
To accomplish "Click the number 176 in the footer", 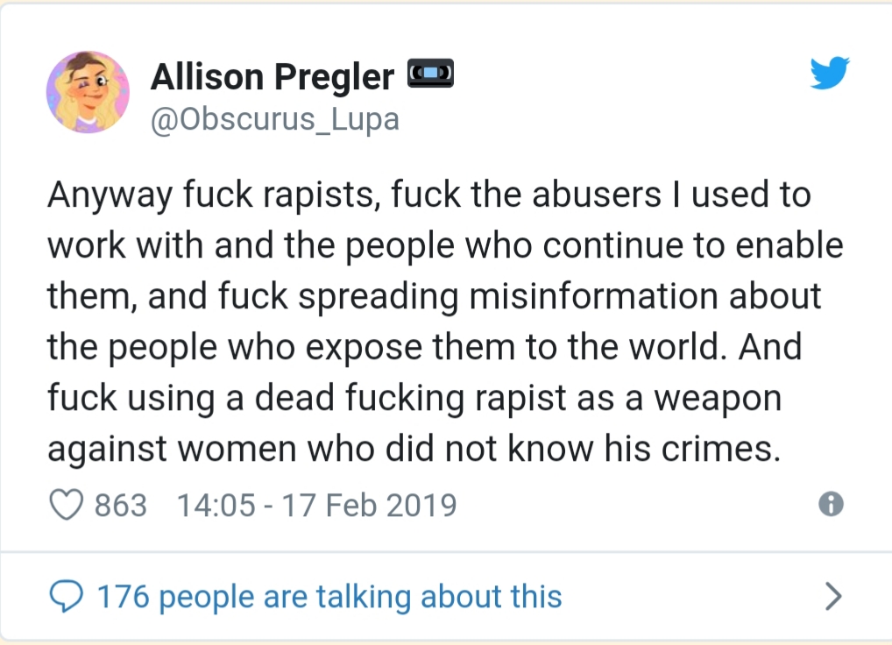I will tap(123, 597).
